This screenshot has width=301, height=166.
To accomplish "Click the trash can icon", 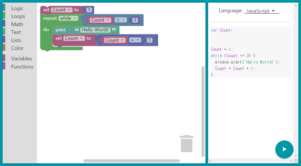I will [x=187, y=144].
